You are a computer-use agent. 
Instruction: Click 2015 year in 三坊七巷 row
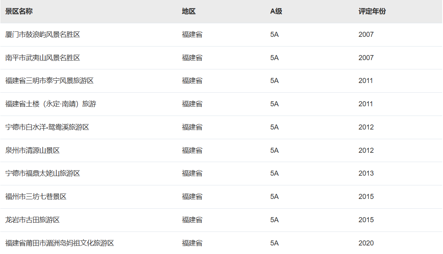[x=366, y=197]
